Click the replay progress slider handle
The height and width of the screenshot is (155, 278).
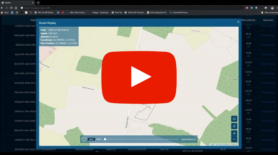[105, 139]
